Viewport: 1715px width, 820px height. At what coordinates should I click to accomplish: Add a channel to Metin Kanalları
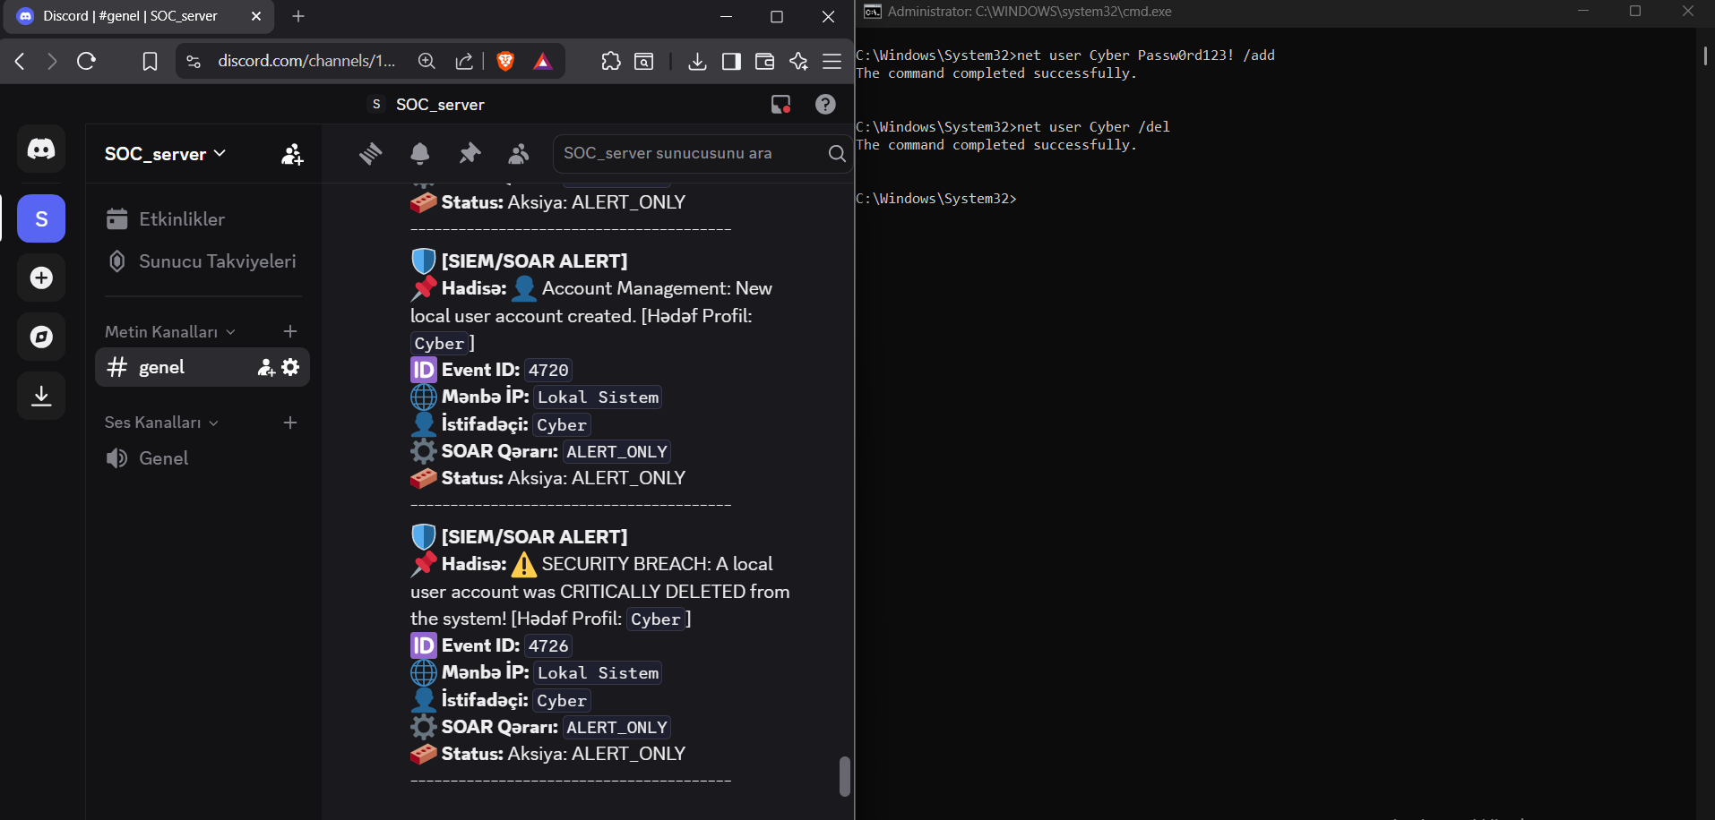coord(290,332)
